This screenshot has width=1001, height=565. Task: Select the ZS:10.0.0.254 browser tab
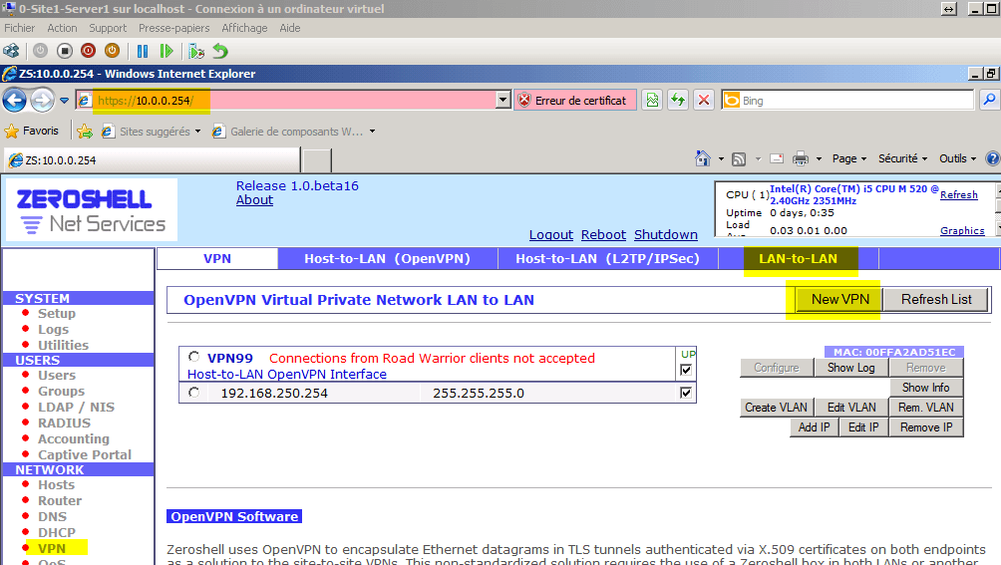152,160
